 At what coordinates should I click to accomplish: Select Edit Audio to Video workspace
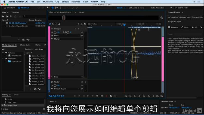click(137, 8)
